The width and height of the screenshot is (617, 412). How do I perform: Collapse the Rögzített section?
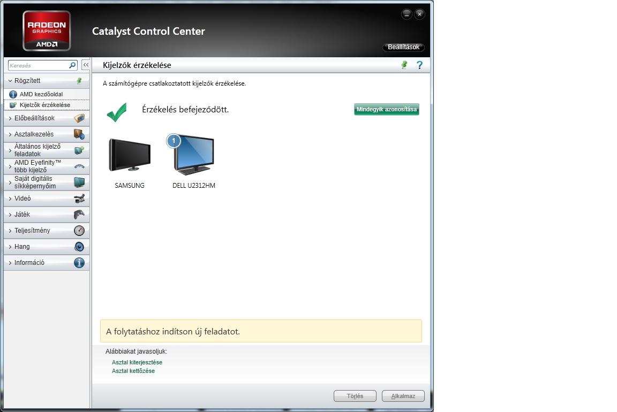pos(10,81)
